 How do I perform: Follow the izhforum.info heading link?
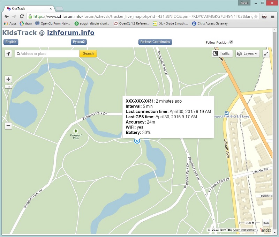71,33
